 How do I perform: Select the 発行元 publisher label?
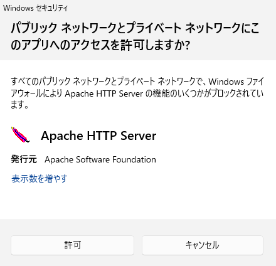pos(24,159)
